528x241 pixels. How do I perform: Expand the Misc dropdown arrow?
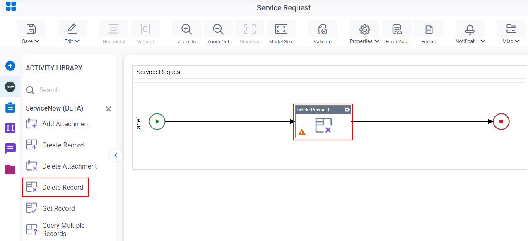518,41
